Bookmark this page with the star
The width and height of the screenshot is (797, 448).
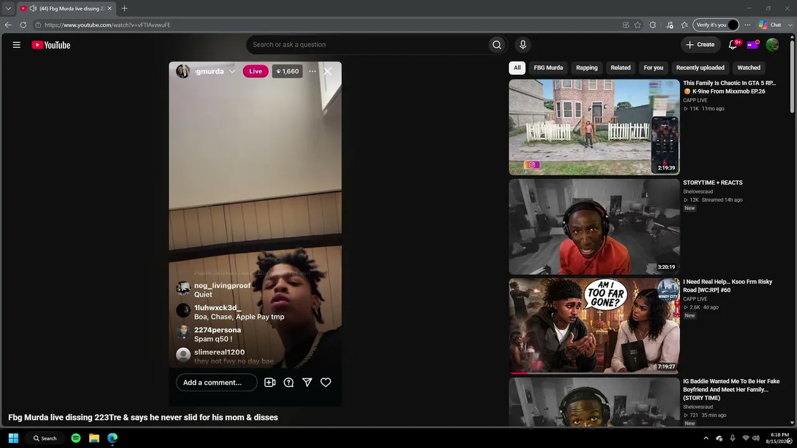638,25
